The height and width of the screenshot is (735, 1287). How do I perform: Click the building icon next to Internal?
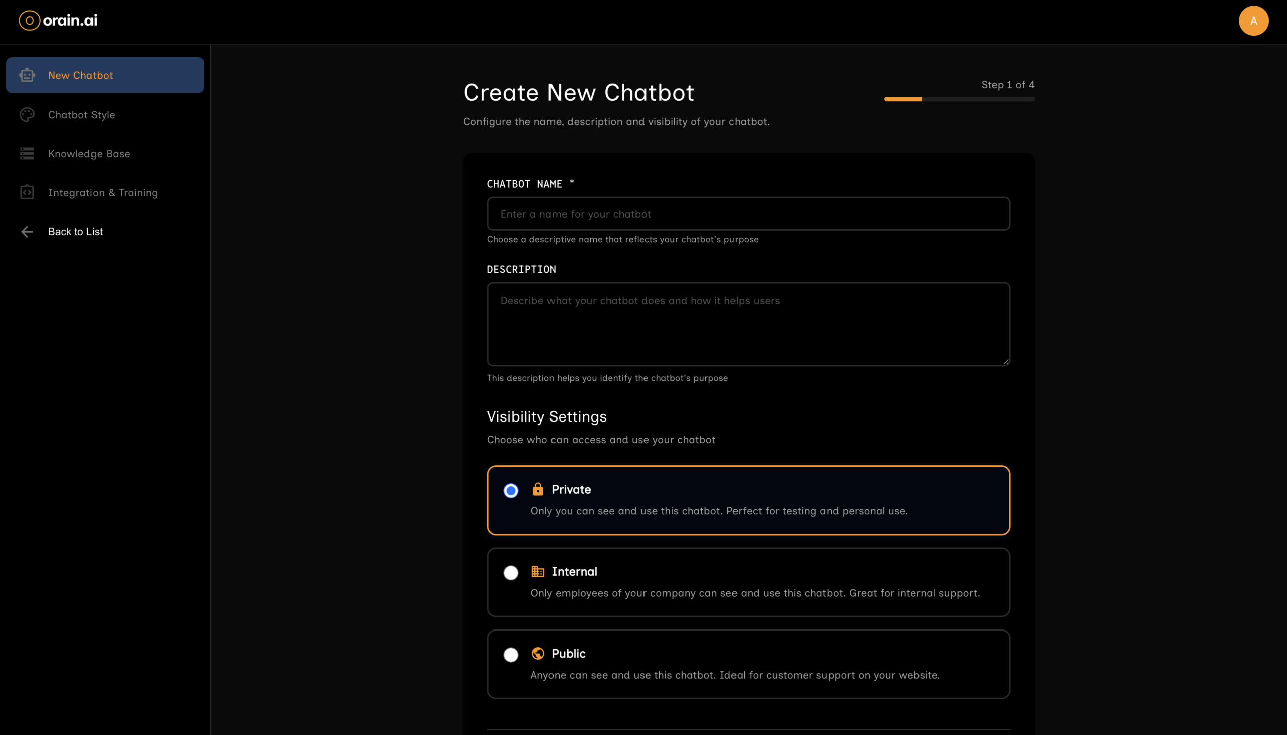pyautogui.click(x=537, y=571)
